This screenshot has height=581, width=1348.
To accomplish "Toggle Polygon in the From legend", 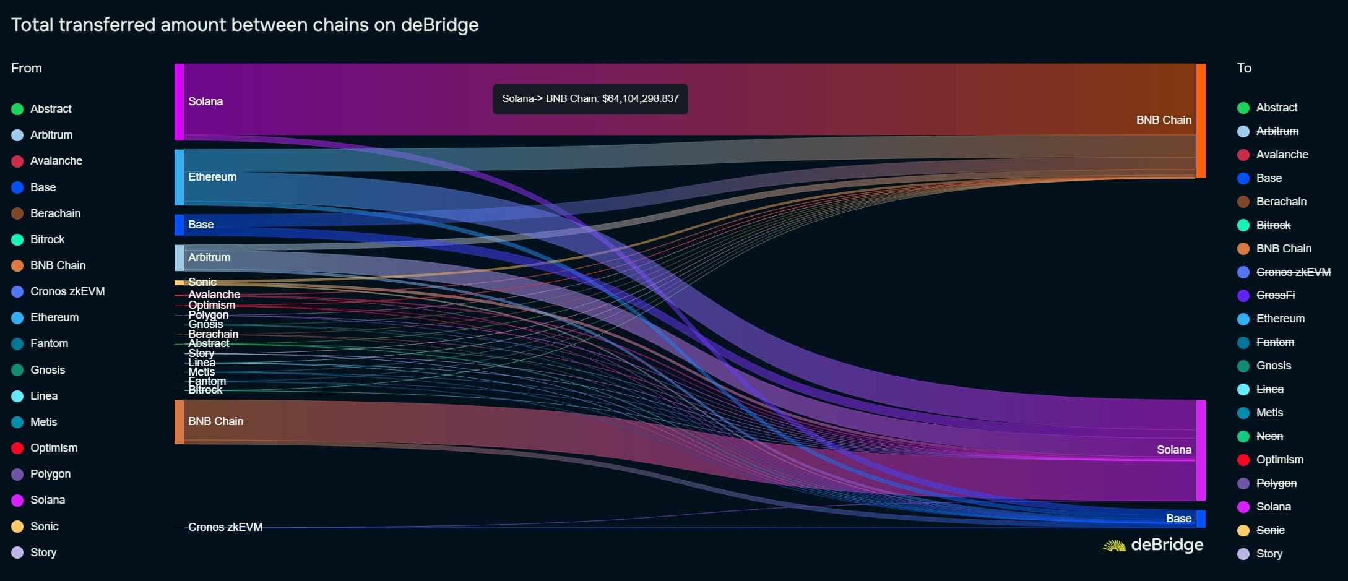I will [x=41, y=474].
